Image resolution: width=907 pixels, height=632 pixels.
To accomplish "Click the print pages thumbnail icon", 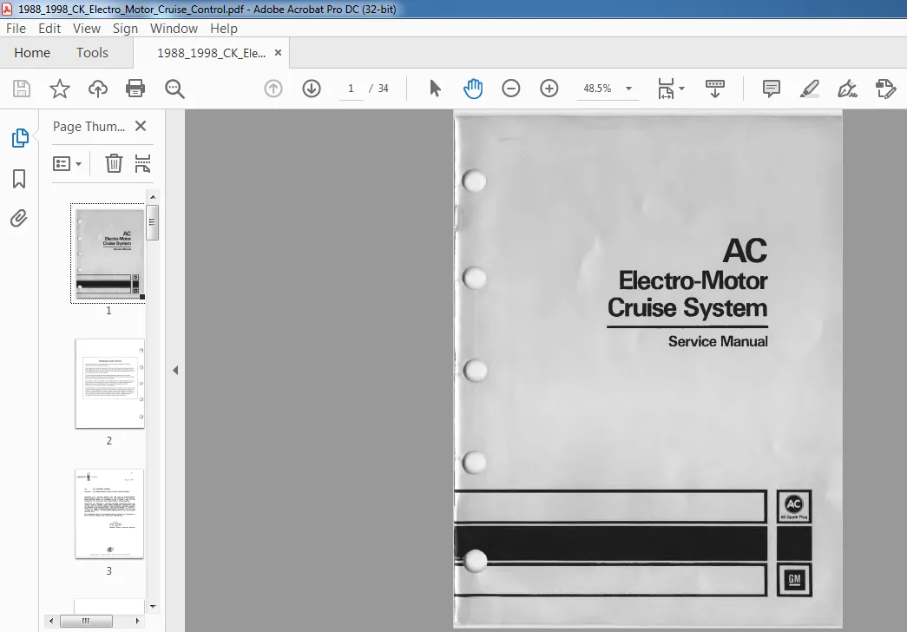I will (x=142, y=163).
